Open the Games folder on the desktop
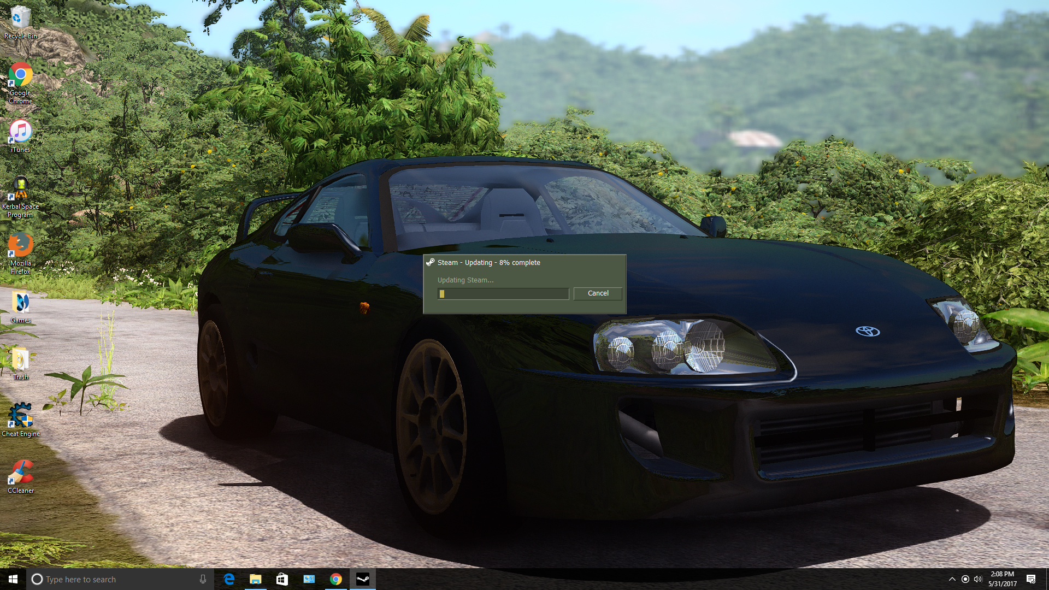Viewport: 1049px width, 590px height. pos(20,307)
